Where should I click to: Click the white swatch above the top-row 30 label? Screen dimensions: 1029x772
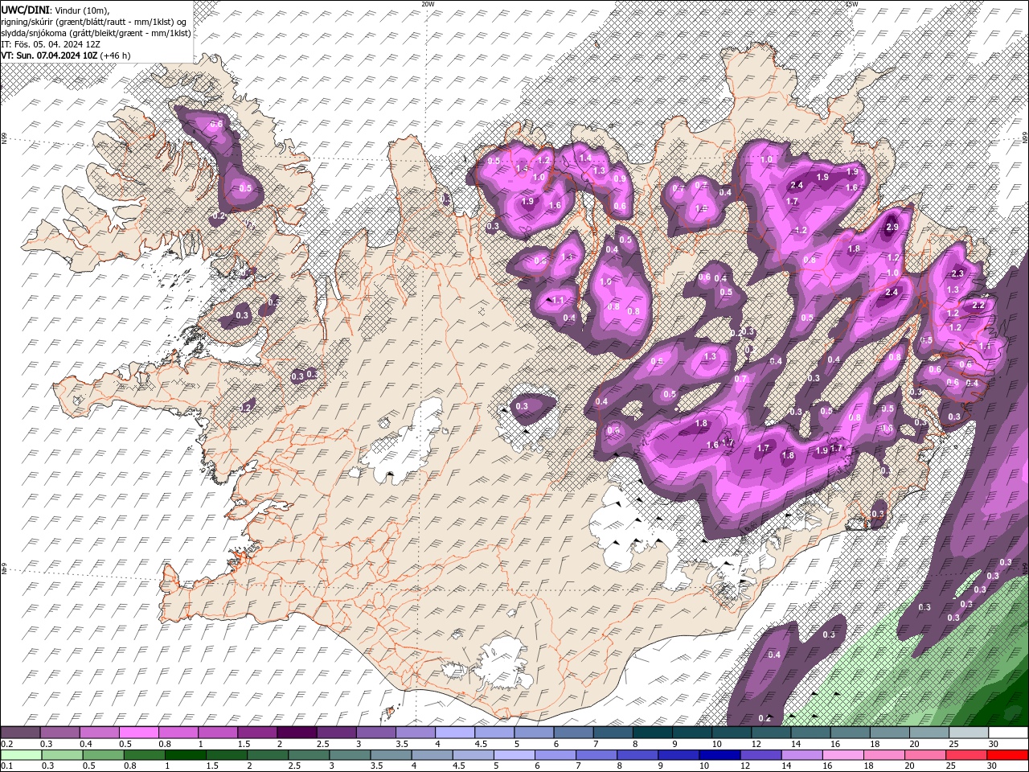[1007, 733]
